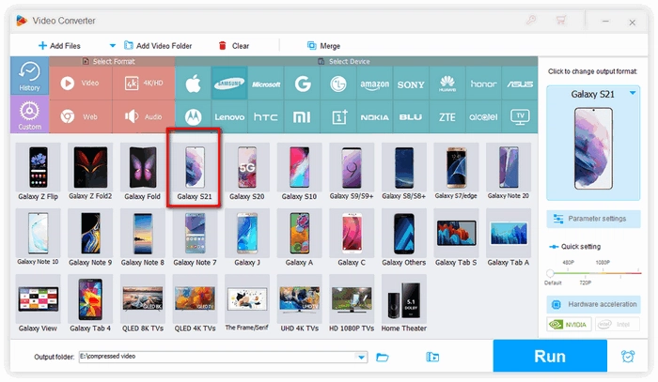Click Add Files
Screen dimensions: 658x382
tap(59, 46)
